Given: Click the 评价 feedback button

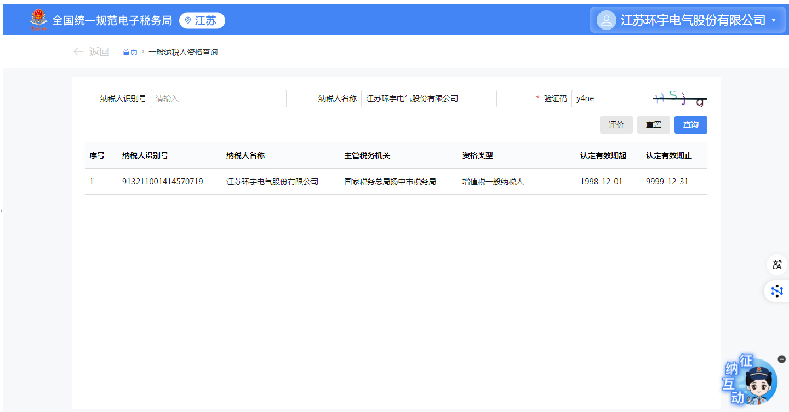Looking at the screenshot, I should 616,124.
